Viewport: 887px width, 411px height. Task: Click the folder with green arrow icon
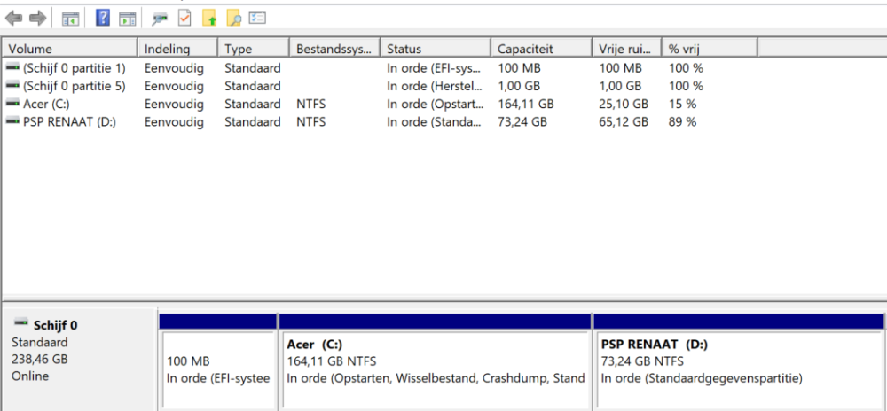[x=210, y=19]
